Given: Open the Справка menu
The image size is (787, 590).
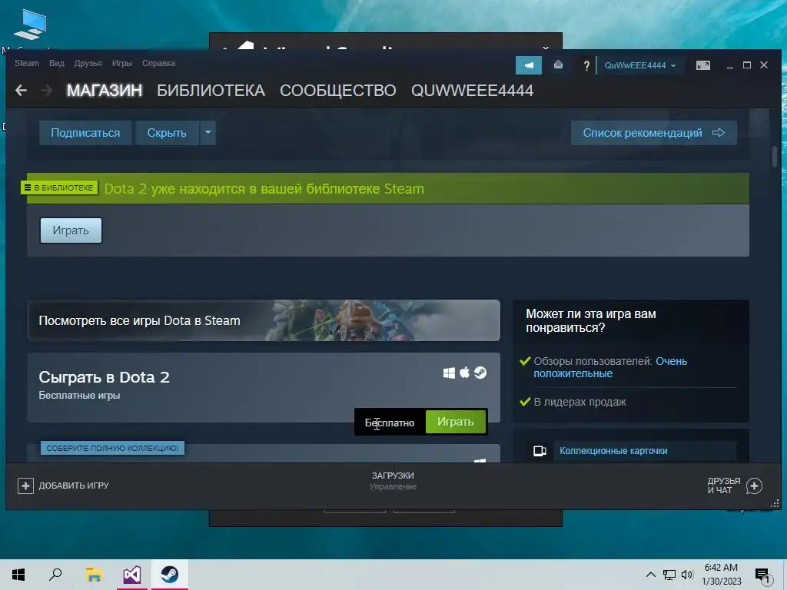Looking at the screenshot, I should pyautogui.click(x=158, y=63).
